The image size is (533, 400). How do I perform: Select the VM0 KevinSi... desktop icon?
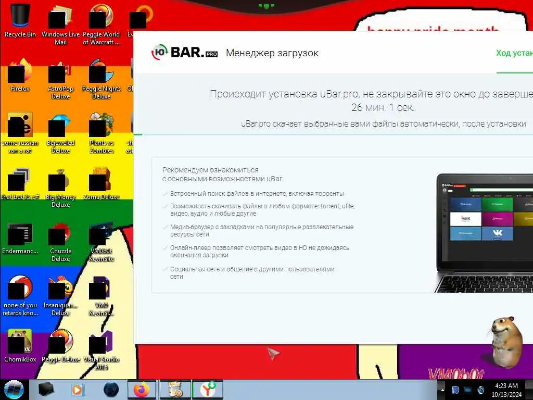[x=101, y=296]
